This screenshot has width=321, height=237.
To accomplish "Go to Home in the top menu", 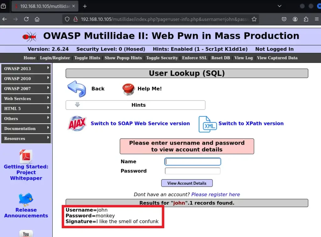I will 29,58.
